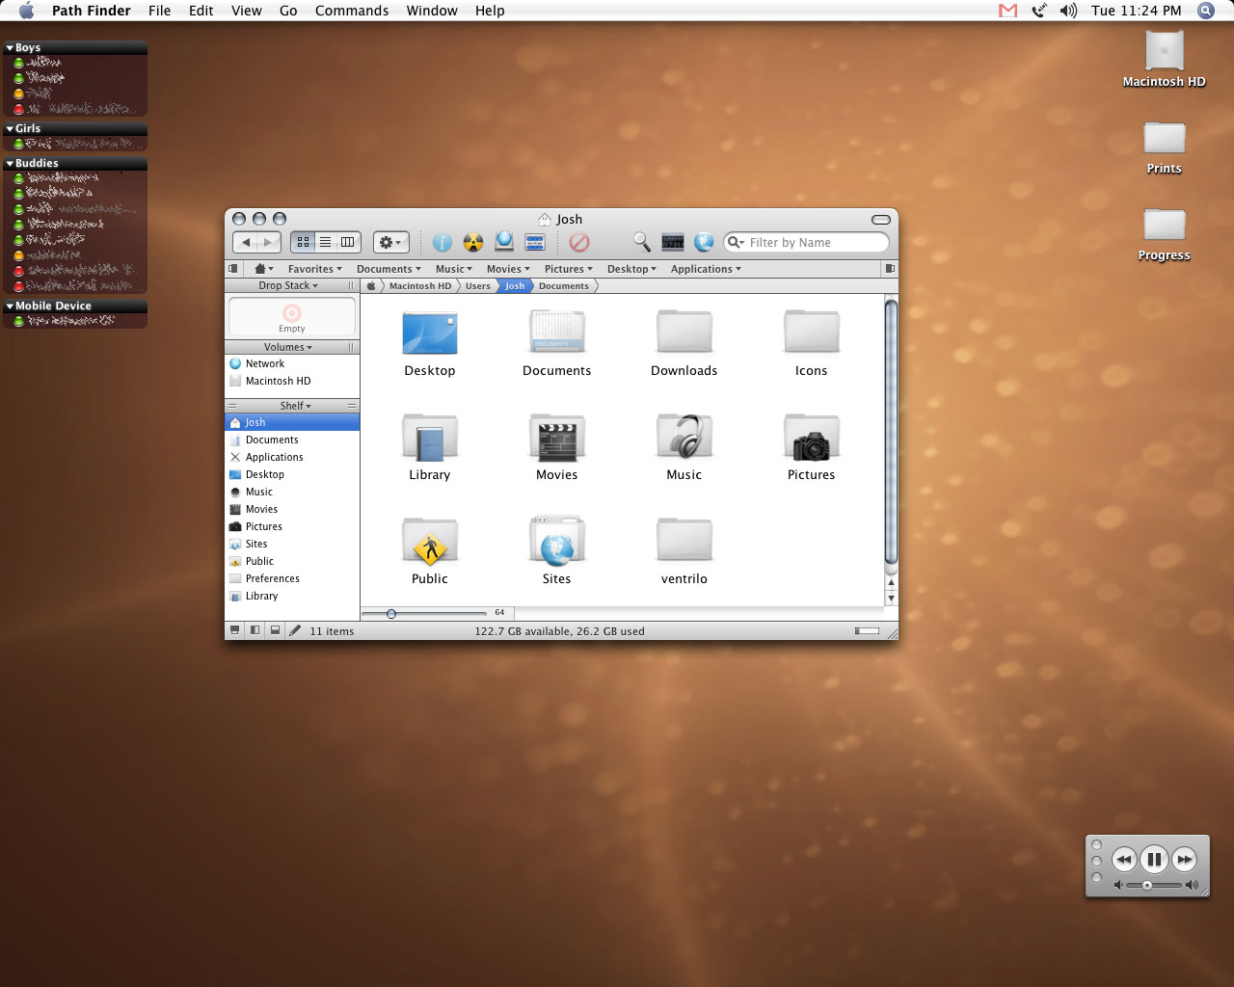This screenshot has height=987, width=1234.
Task: Collapse the Buddies group in chat list
Action: pos(10,164)
